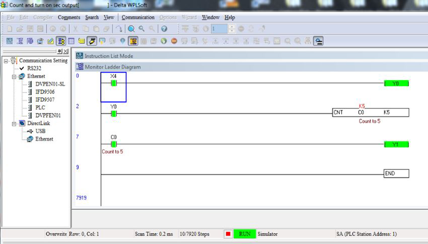Select the PLC tree item
Image resolution: width=428 pixels, height=244 pixels.
point(40,107)
